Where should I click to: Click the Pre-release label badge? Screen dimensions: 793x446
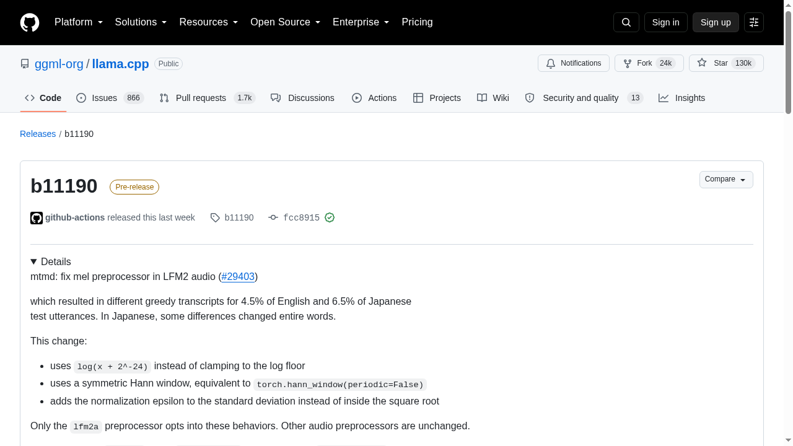(134, 187)
